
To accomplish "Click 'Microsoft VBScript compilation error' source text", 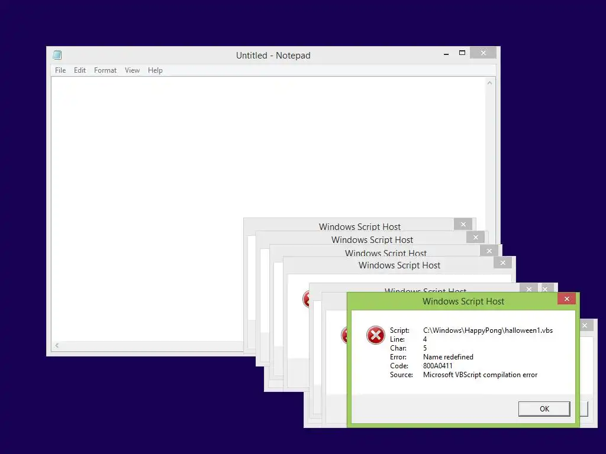I will (480, 375).
